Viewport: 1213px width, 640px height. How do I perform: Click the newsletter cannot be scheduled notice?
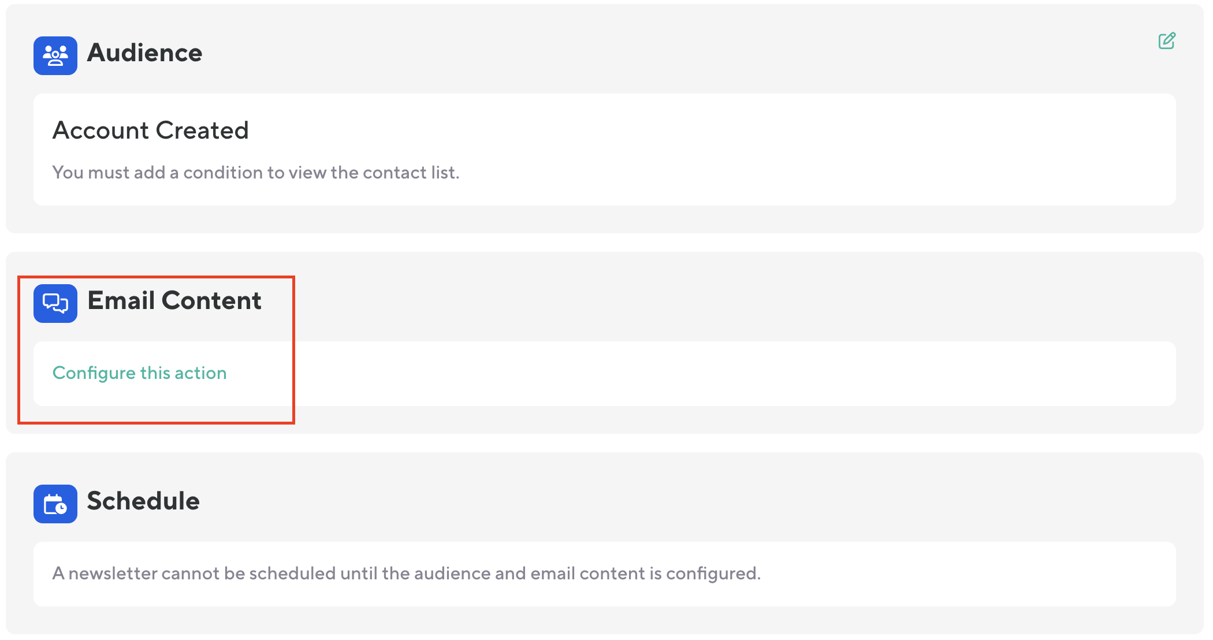[x=406, y=574]
